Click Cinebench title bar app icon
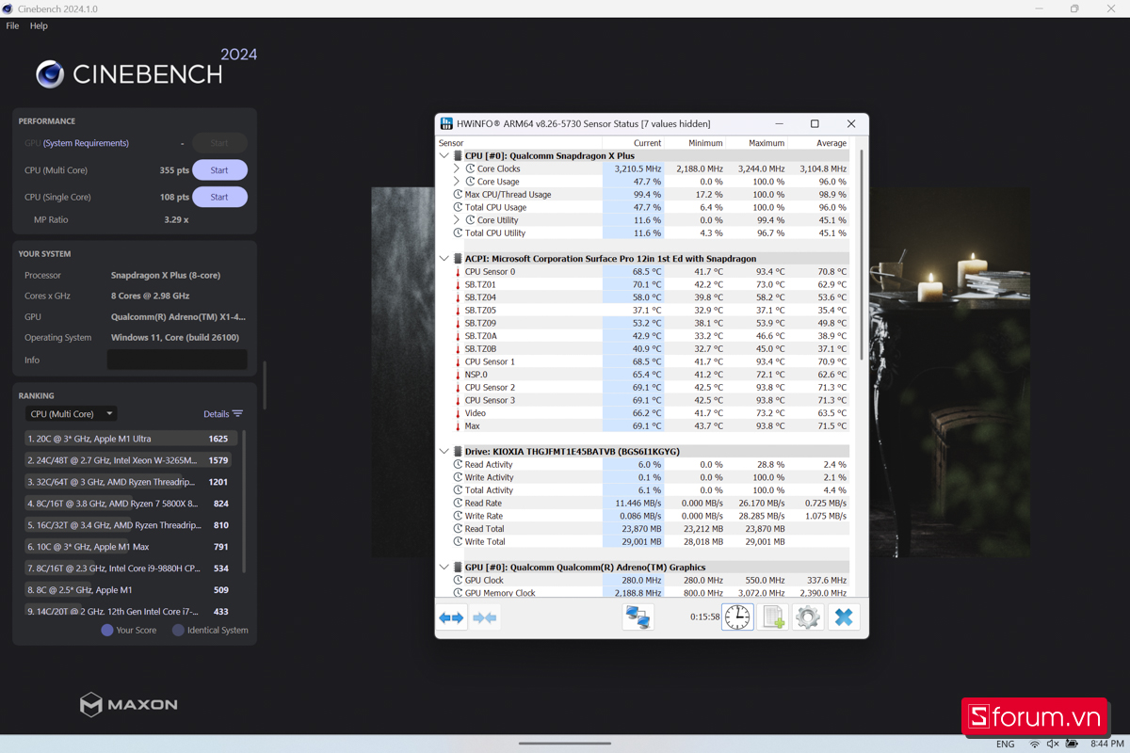The image size is (1130, 753). [x=8, y=8]
